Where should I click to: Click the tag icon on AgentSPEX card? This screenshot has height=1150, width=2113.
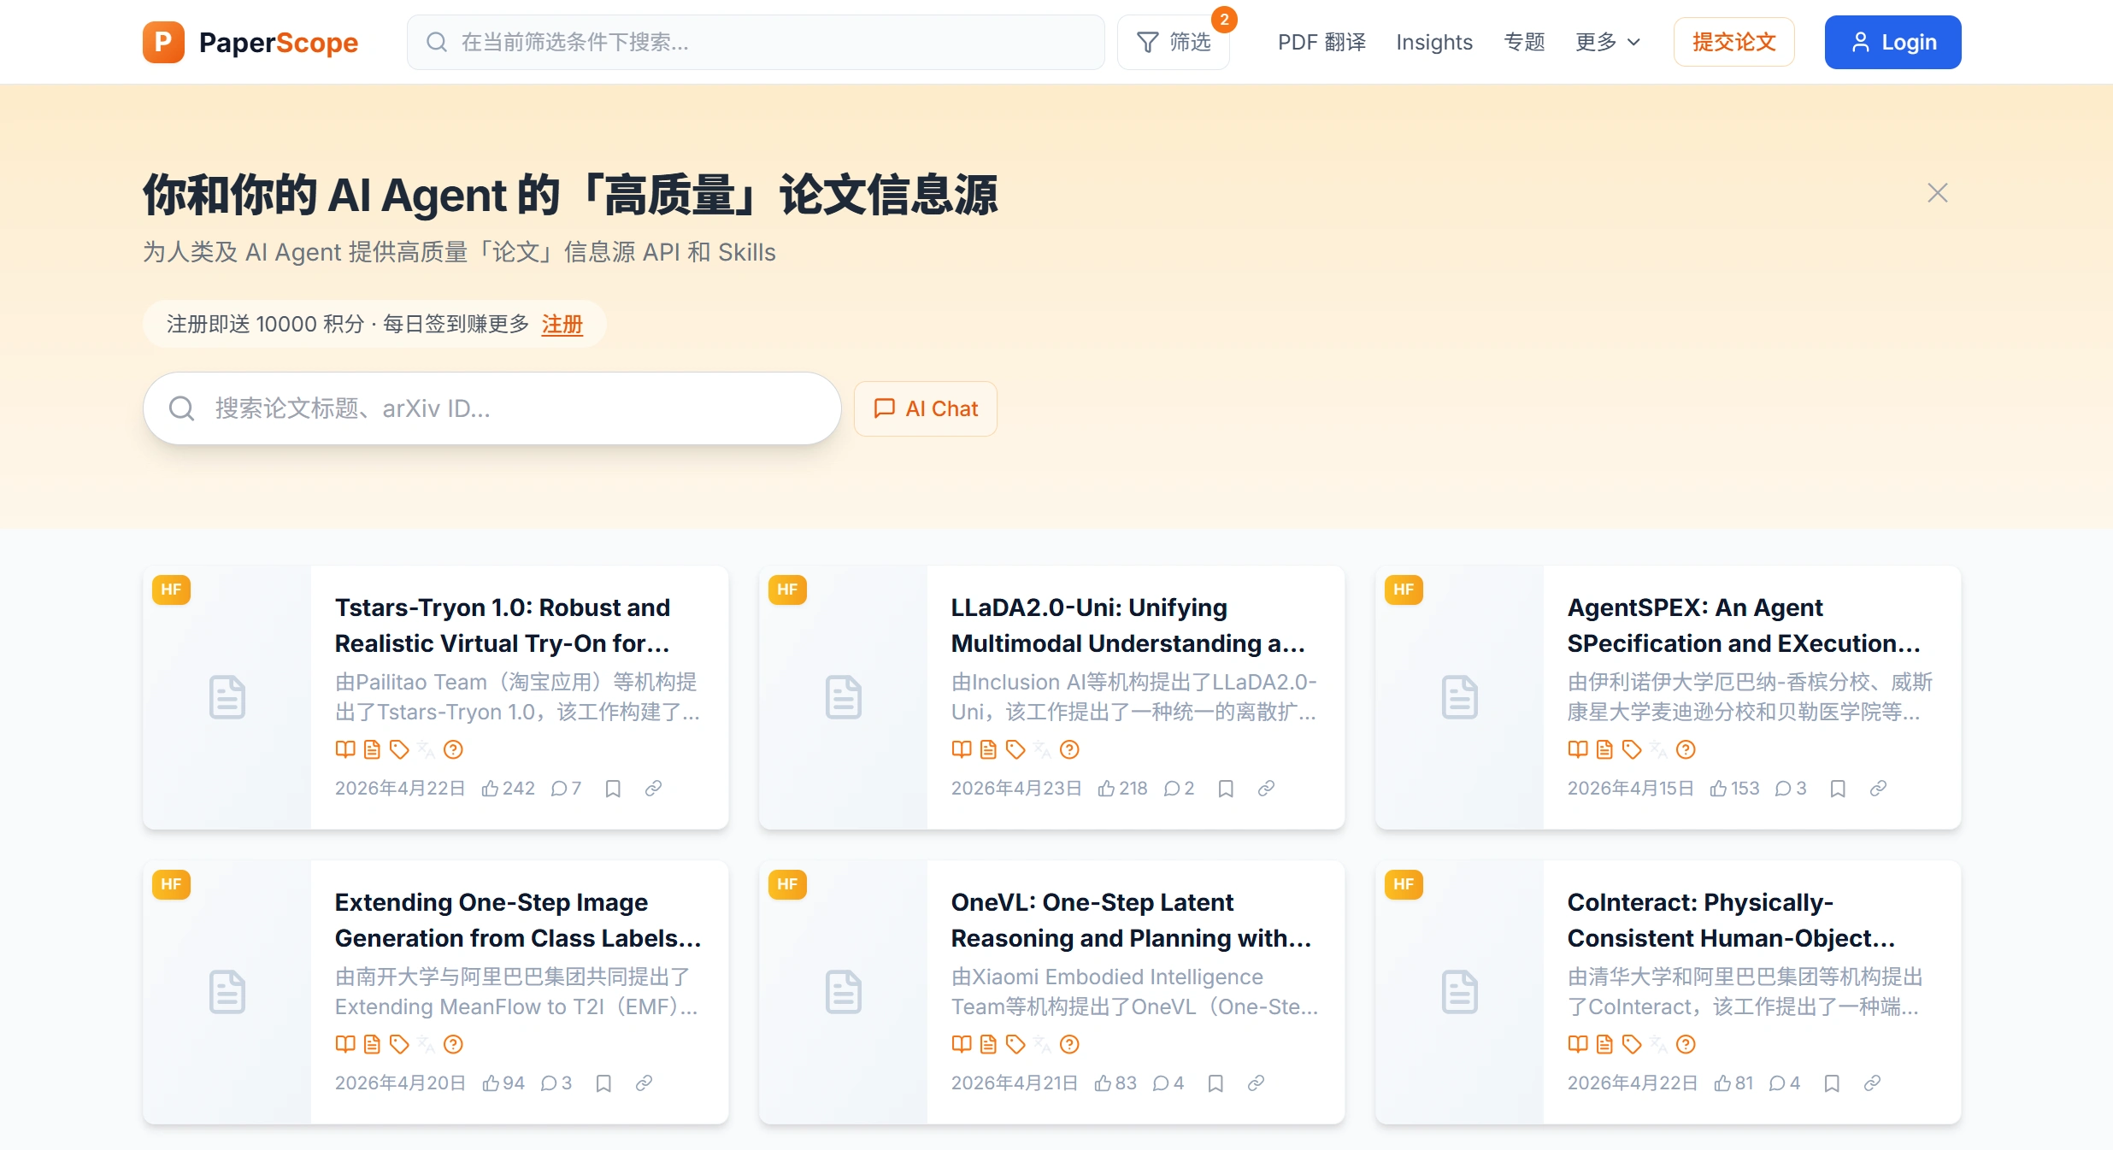[1633, 749]
